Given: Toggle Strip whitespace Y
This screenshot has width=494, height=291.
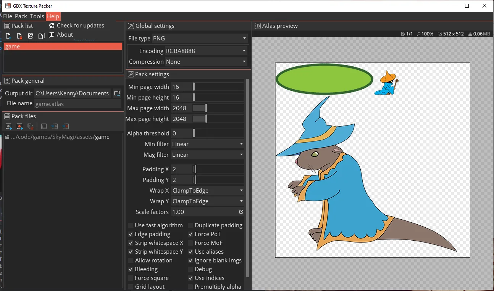Looking at the screenshot, I should (x=131, y=252).
